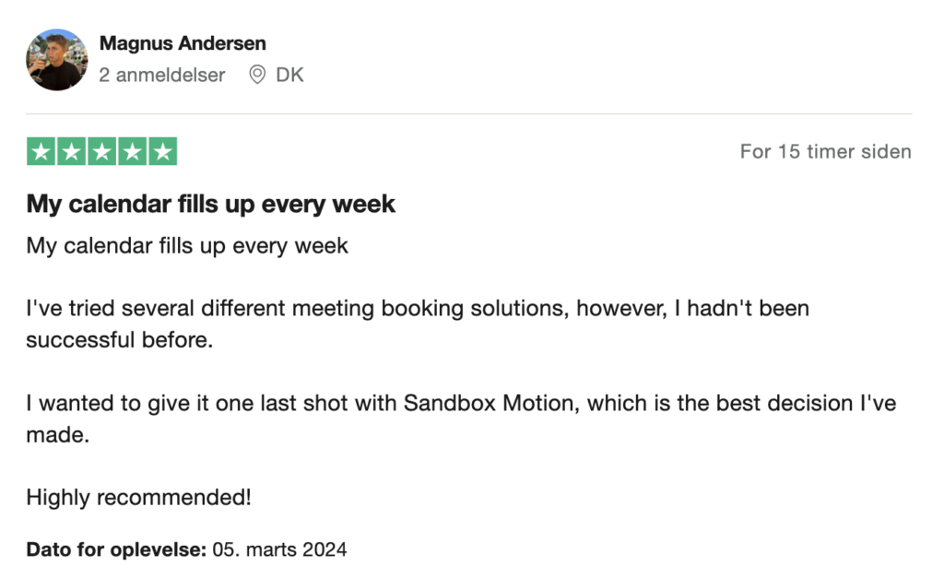Click the "05. marts 2024" date

click(x=280, y=550)
